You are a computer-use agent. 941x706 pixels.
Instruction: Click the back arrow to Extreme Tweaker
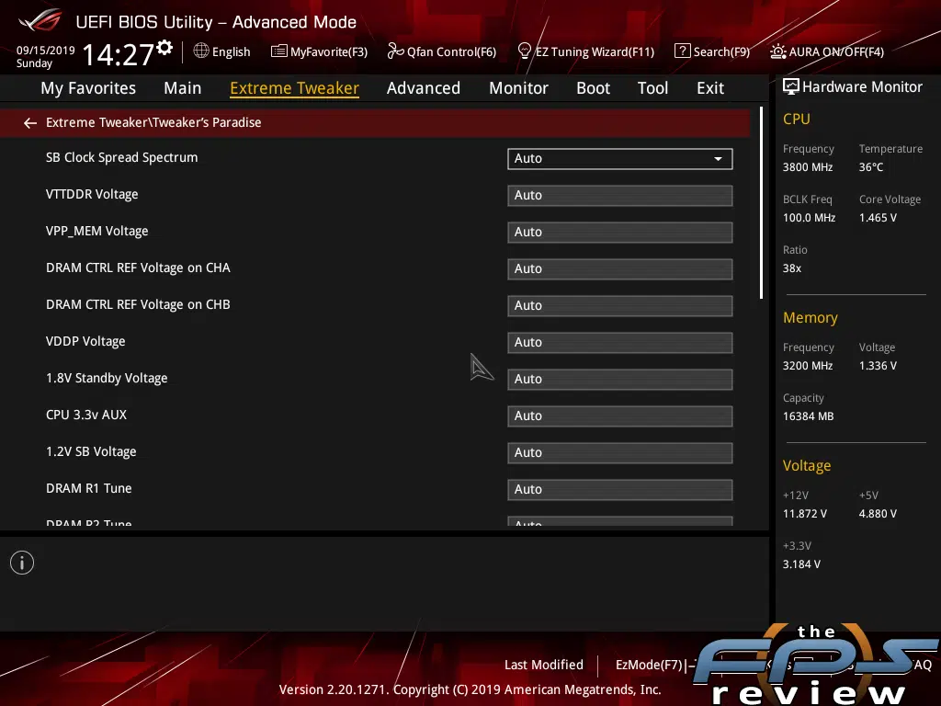[x=30, y=123]
